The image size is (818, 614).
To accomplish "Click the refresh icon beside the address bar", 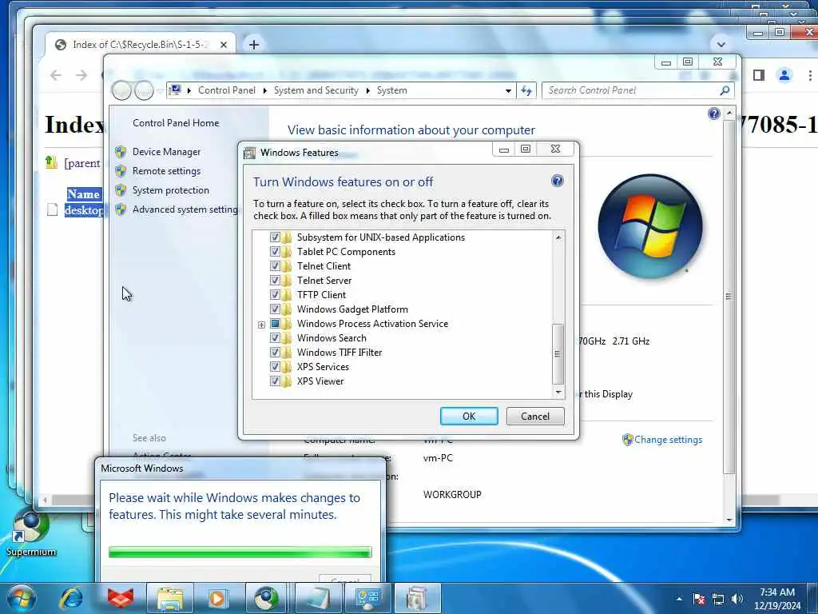I will [x=527, y=91].
